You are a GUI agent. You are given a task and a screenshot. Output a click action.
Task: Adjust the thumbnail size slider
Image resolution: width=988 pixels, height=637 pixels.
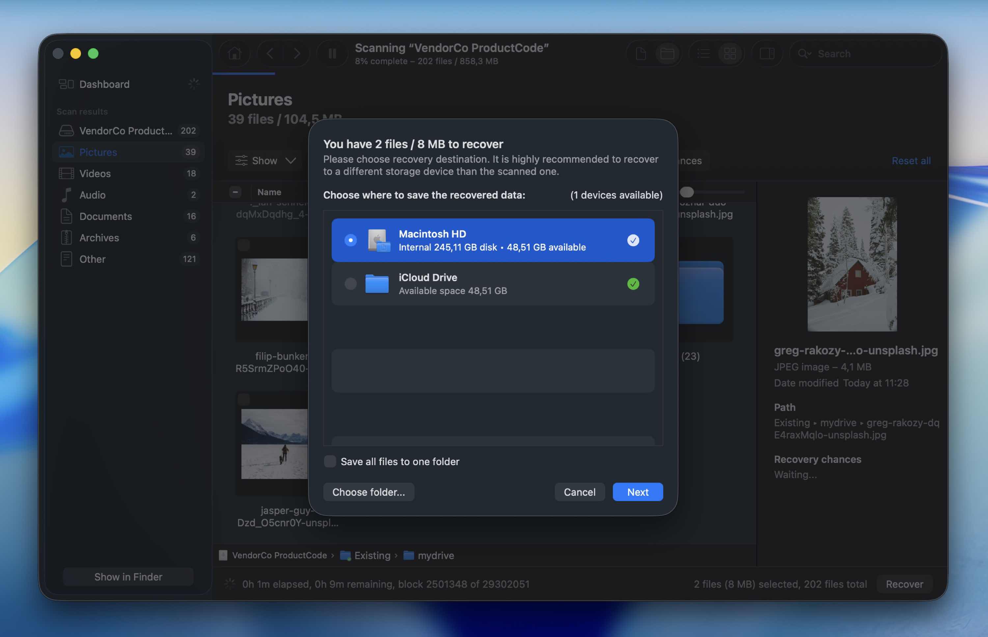[687, 192]
